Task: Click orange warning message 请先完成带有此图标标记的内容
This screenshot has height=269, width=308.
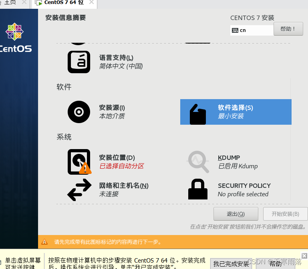Action: [x=108, y=242]
